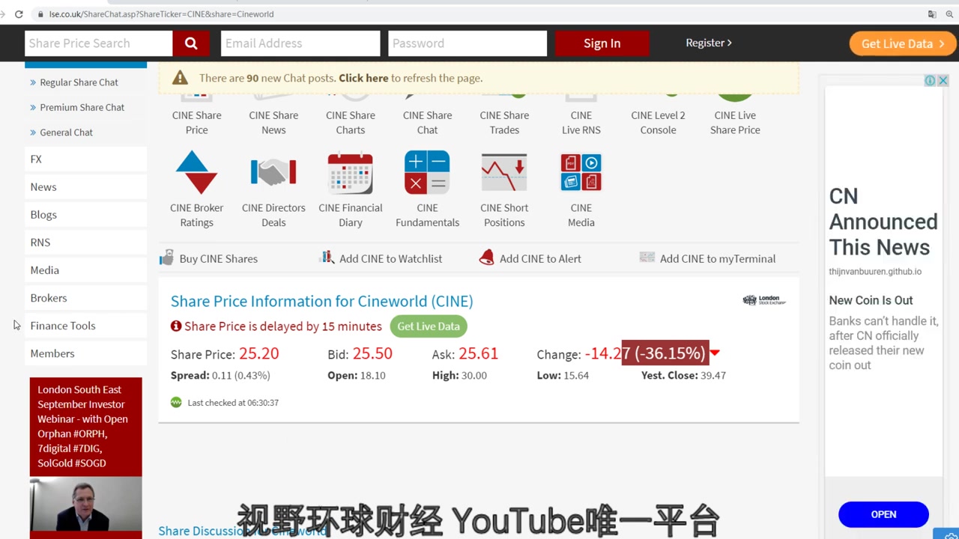Click the Email Address field
Screen dimensions: 959x539
(x=300, y=43)
